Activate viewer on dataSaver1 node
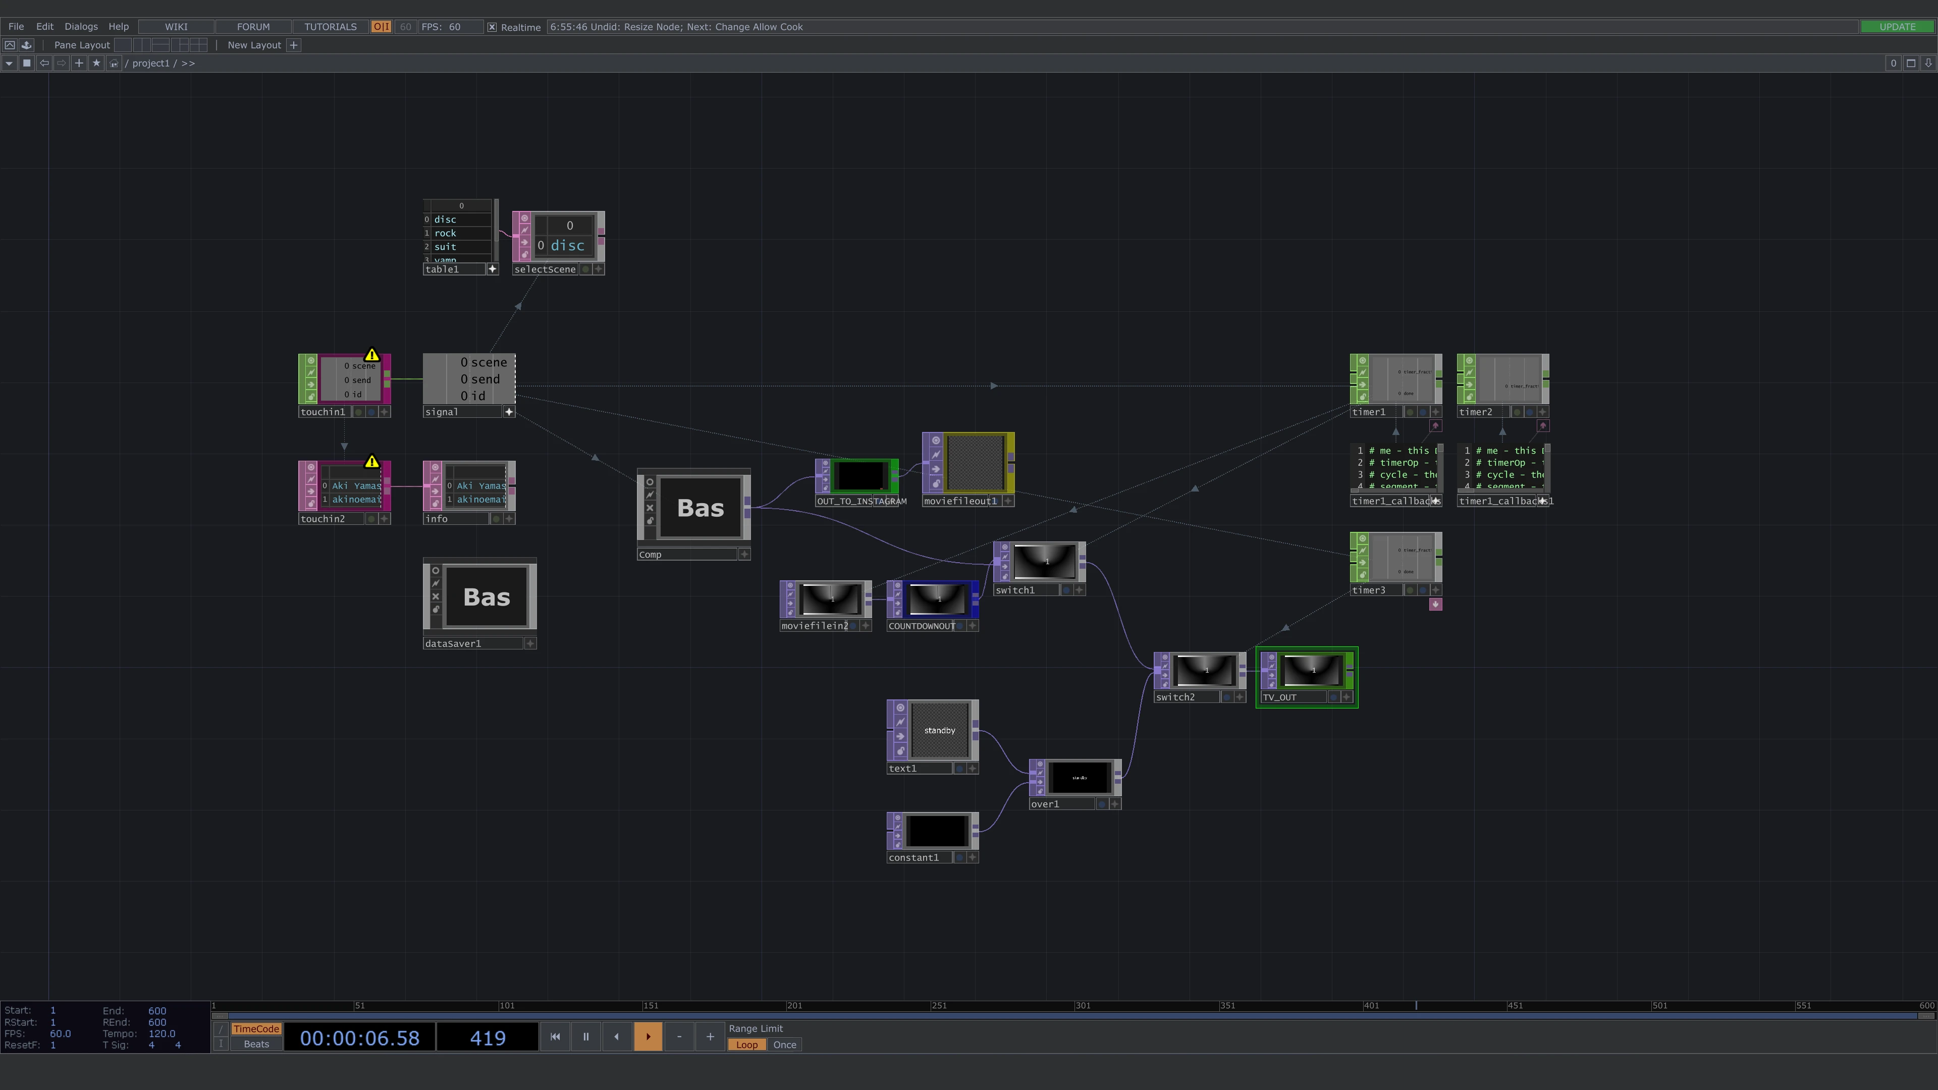 (531, 644)
